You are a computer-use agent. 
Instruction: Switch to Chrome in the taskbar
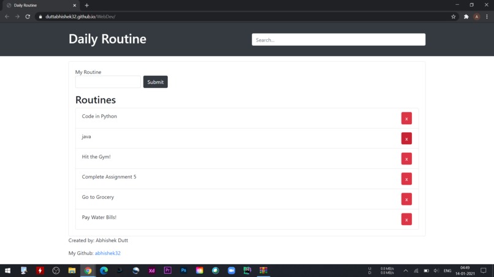tap(88, 270)
